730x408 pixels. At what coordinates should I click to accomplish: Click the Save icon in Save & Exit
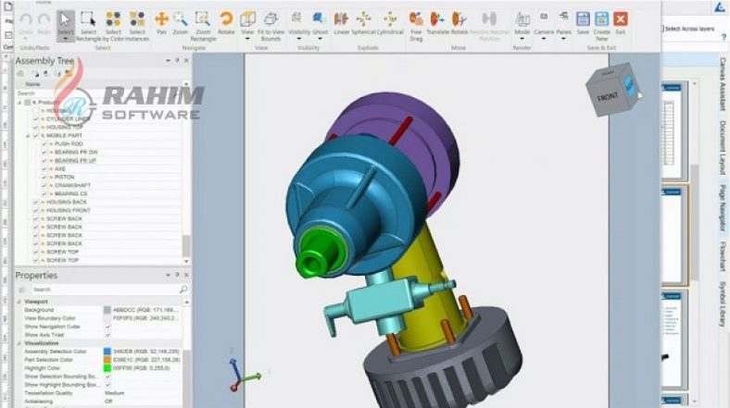(583, 23)
